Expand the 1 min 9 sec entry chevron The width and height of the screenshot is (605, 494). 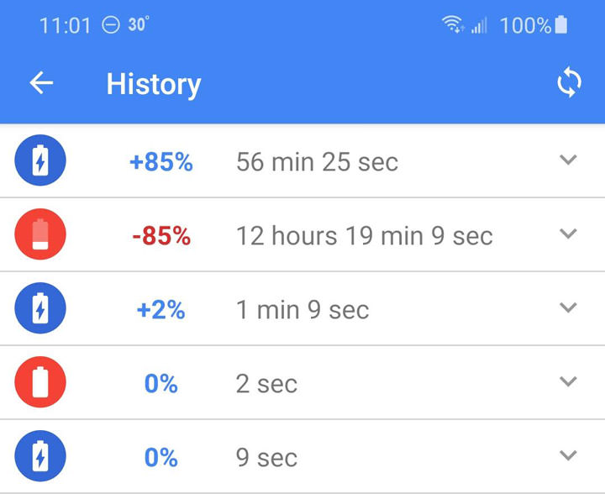pyautogui.click(x=569, y=308)
